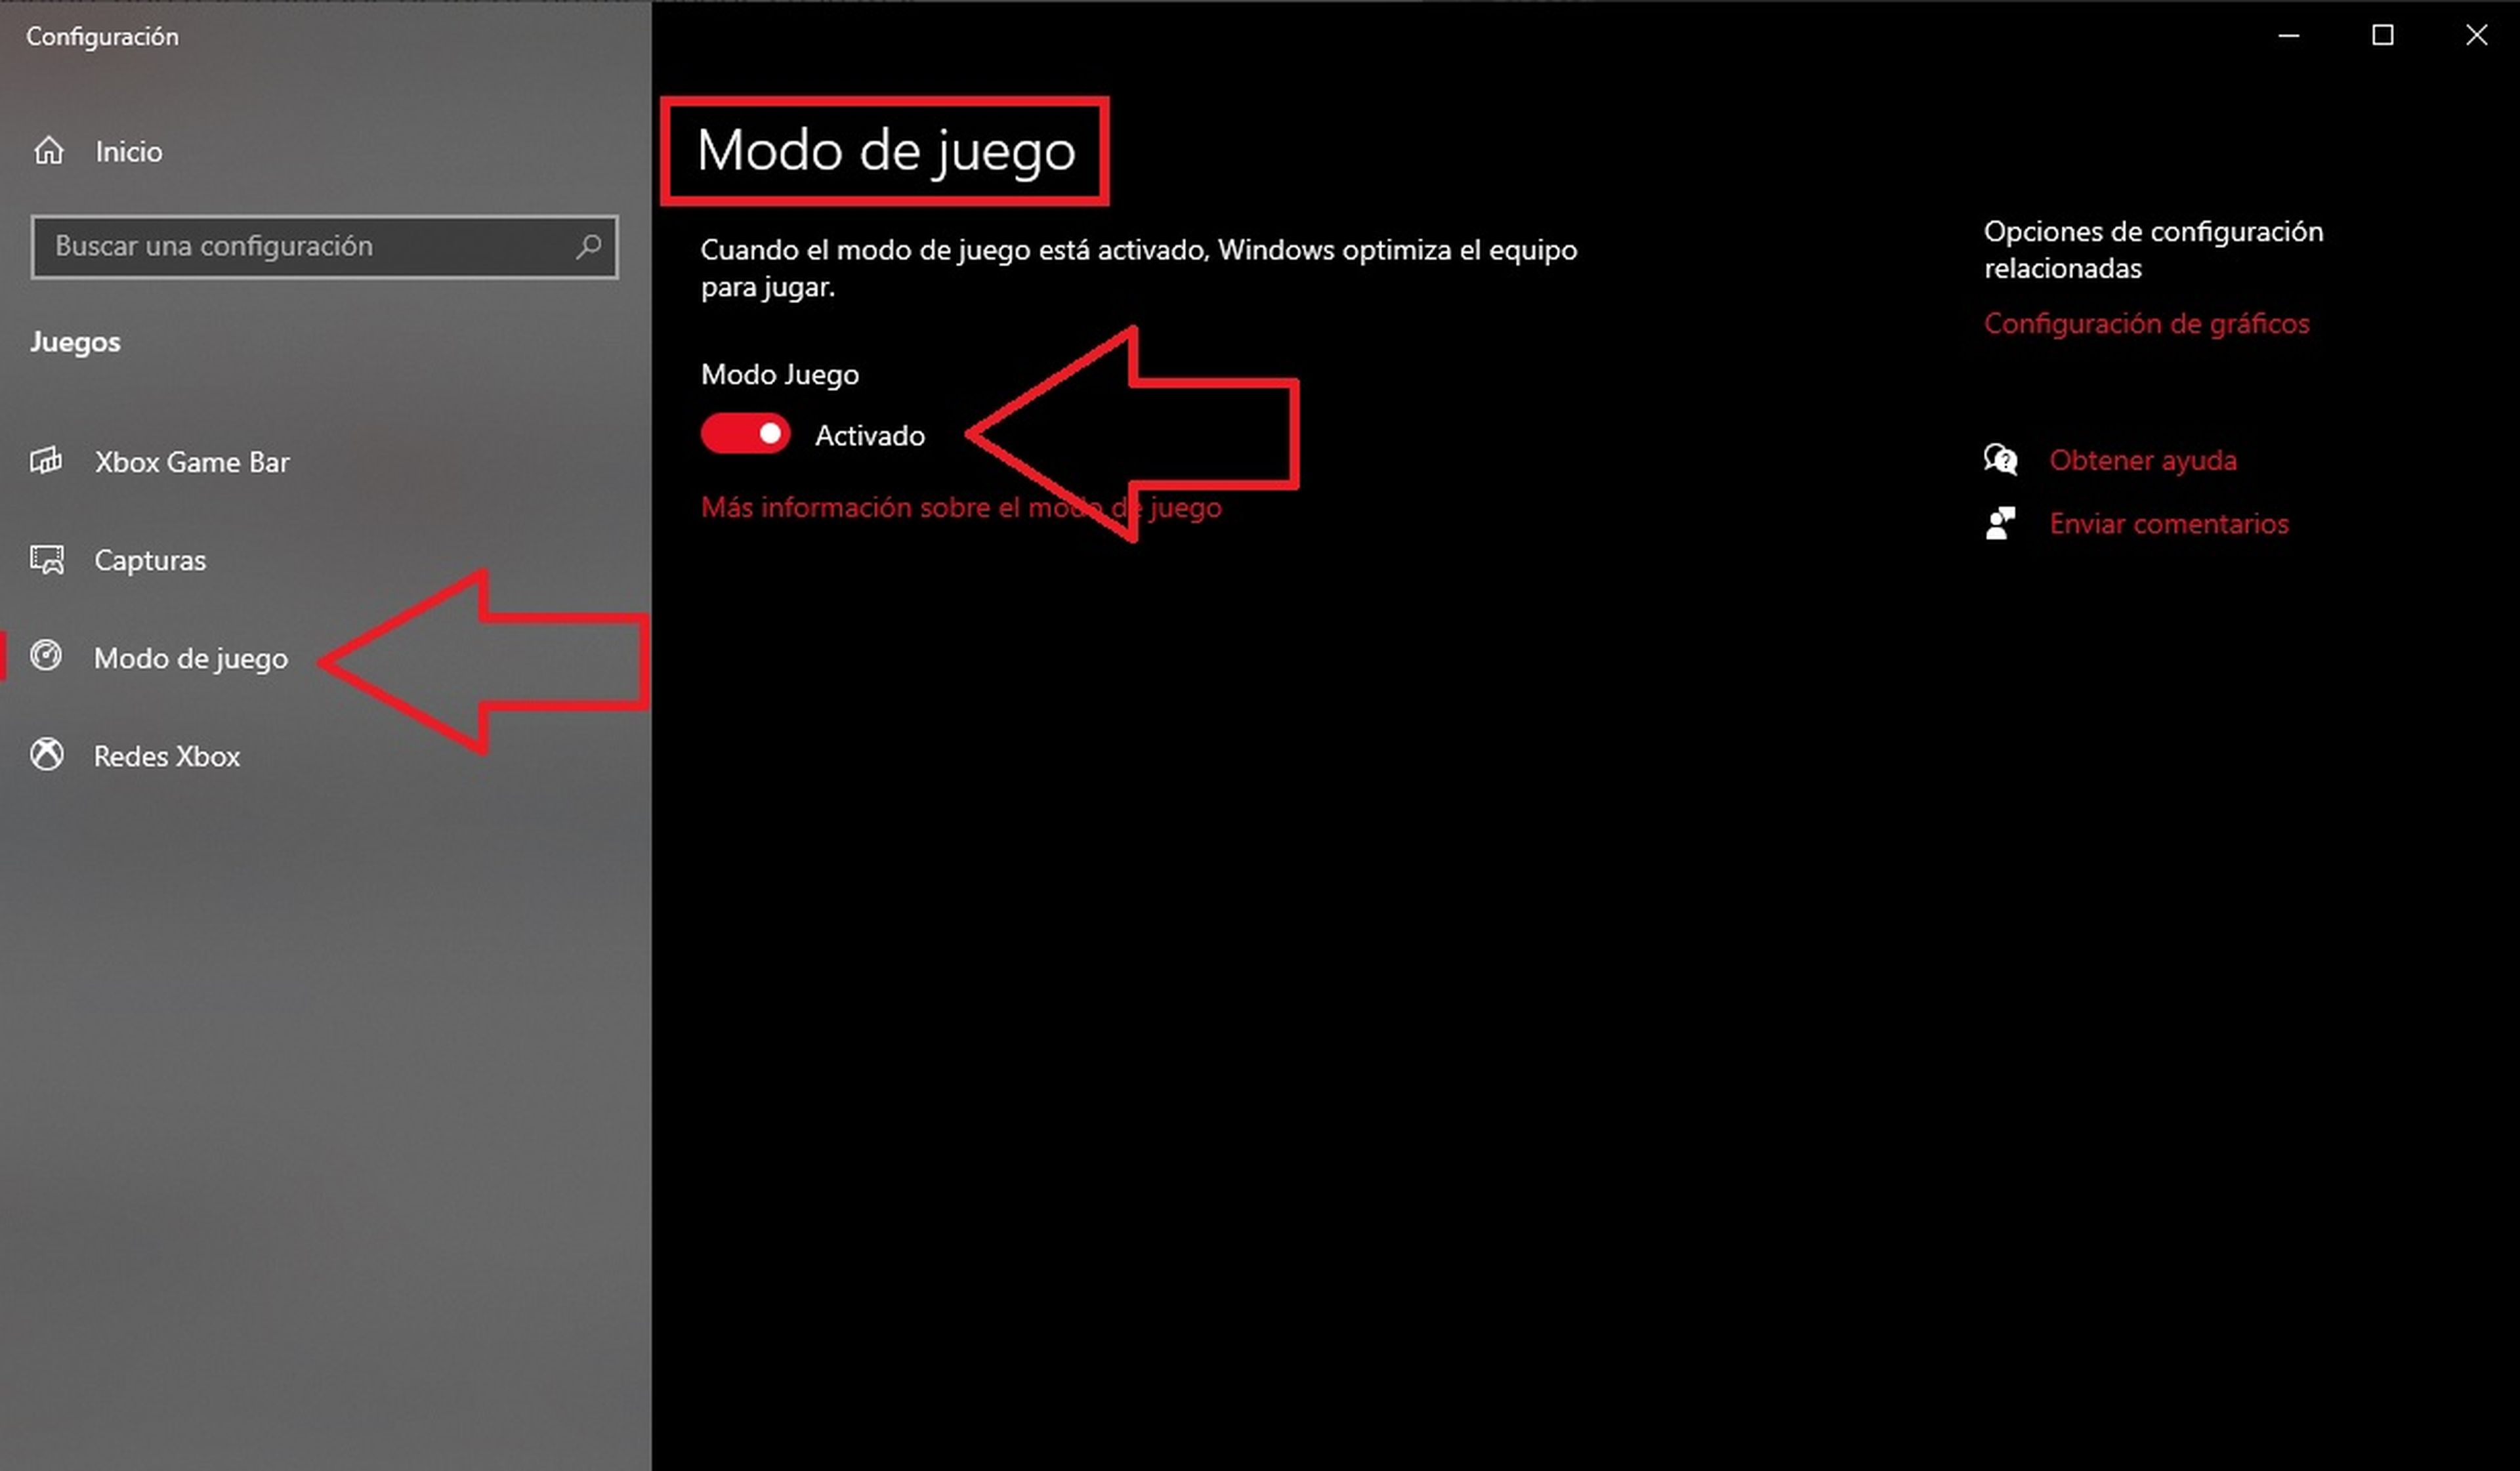2520x1471 pixels.
Task: Click the Modo de juego page title
Action: click(x=886, y=152)
